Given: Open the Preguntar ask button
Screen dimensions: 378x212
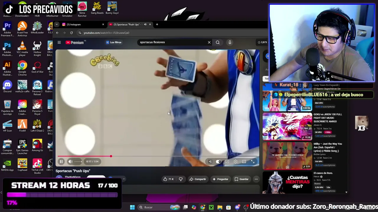Looking at the screenshot, I should (220, 179).
